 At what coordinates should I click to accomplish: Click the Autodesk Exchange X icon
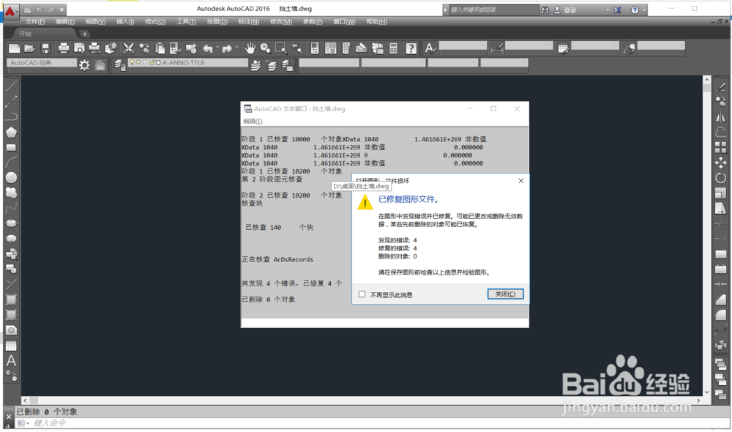click(x=617, y=10)
